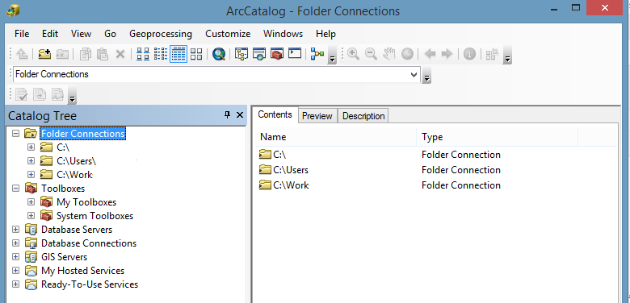
Task: Select the Zoom Out tool
Action: [371, 54]
